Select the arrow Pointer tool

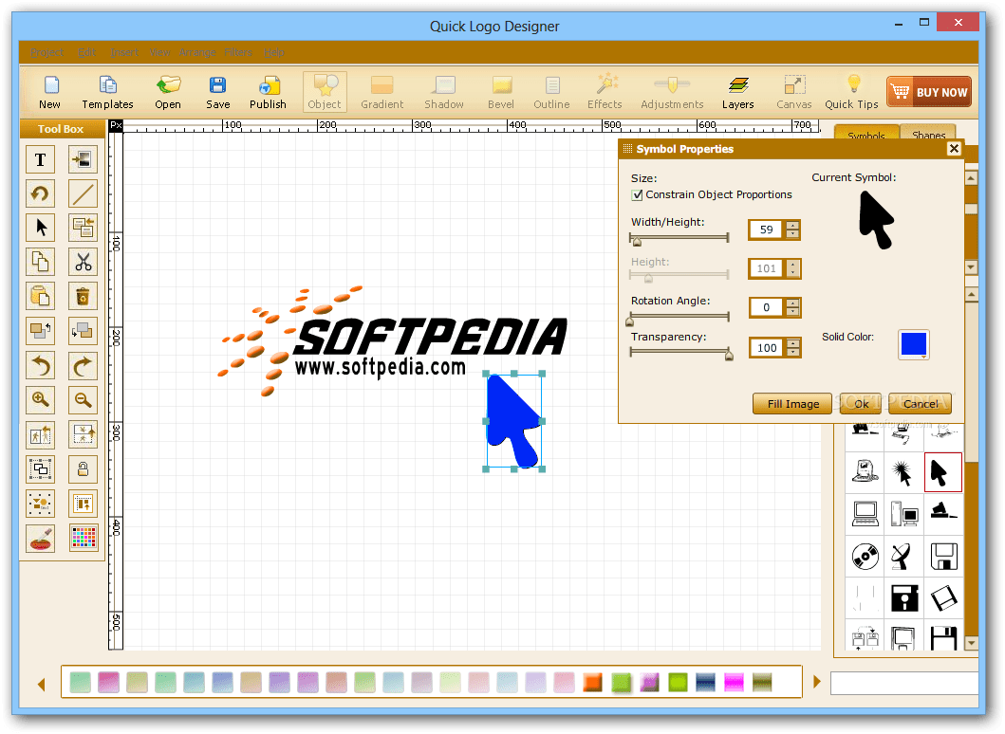click(41, 228)
